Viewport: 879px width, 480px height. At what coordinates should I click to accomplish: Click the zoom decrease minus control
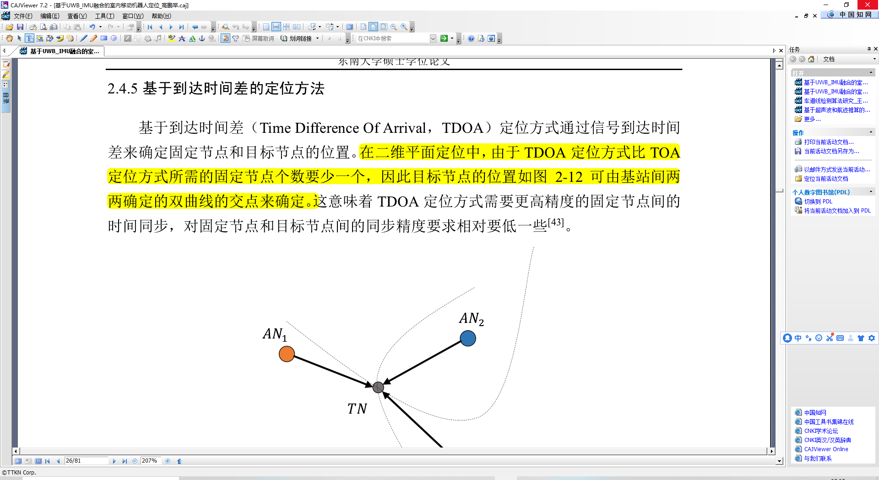click(x=135, y=461)
